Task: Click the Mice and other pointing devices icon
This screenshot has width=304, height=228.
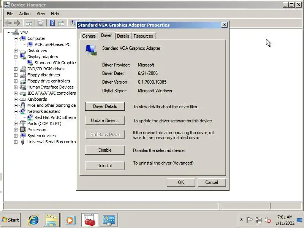Action: 23,105
